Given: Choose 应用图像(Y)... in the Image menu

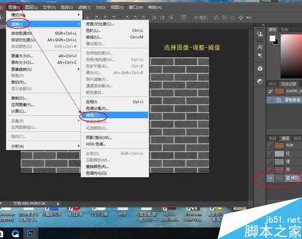Looking at the screenshot, I should 43,105.
